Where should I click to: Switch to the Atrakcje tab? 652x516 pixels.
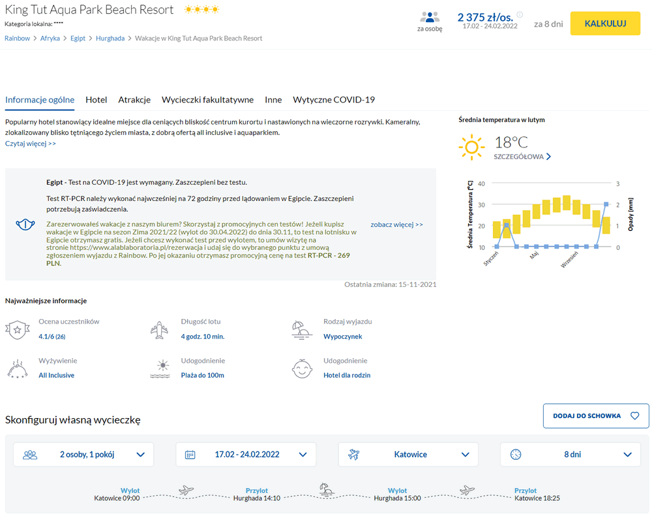pyautogui.click(x=134, y=100)
